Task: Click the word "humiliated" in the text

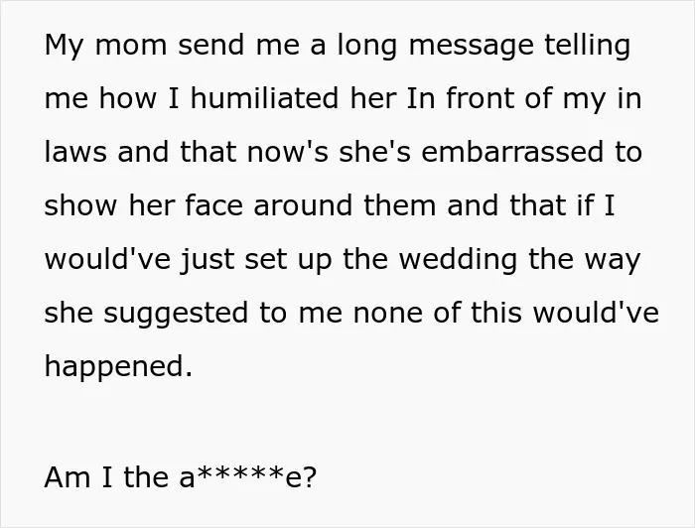Action: coord(265,98)
